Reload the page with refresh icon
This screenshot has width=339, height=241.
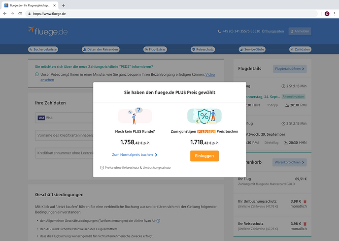pos(20,14)
